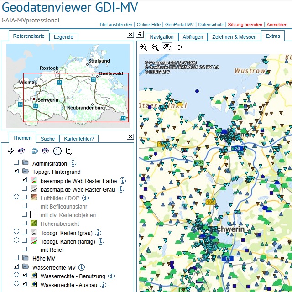Screen dimensions: 292x292
Task: Click the Anmelden link
Action: [277, 24]
